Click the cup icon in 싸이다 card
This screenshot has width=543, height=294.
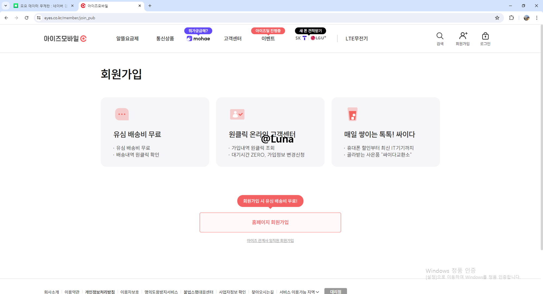[x=352, y=114]
